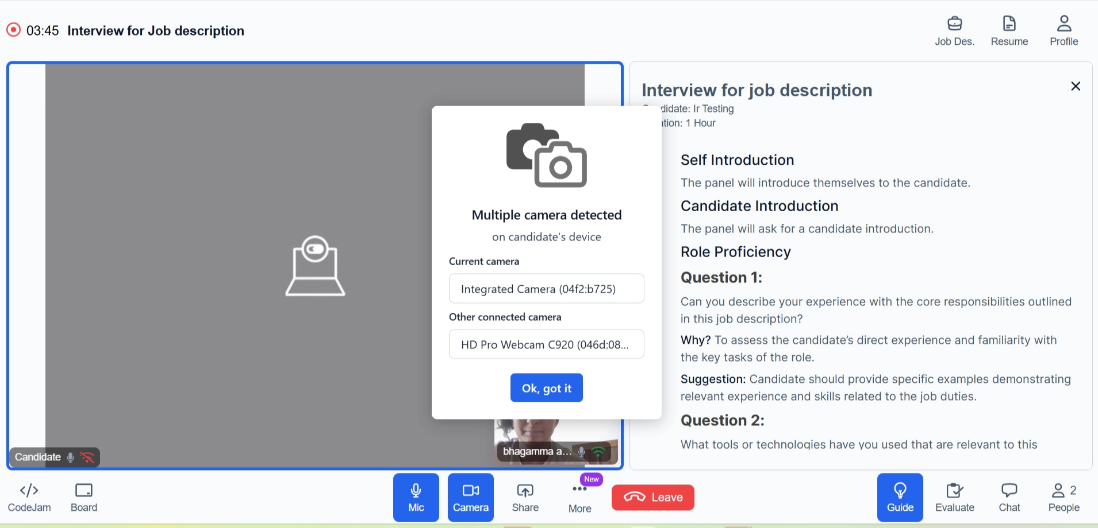Click the 03:45 timer
The image size is (1098, 528).
(x=43, y=31)
